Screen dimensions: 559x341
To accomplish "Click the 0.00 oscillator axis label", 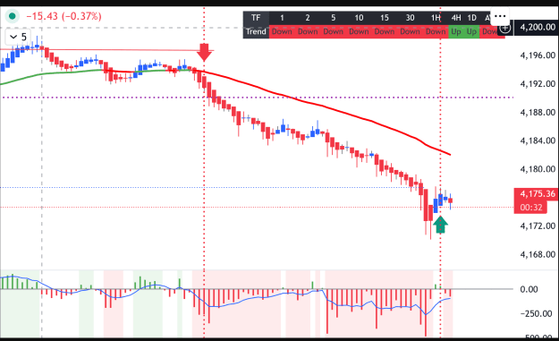I will pos(529,289).
